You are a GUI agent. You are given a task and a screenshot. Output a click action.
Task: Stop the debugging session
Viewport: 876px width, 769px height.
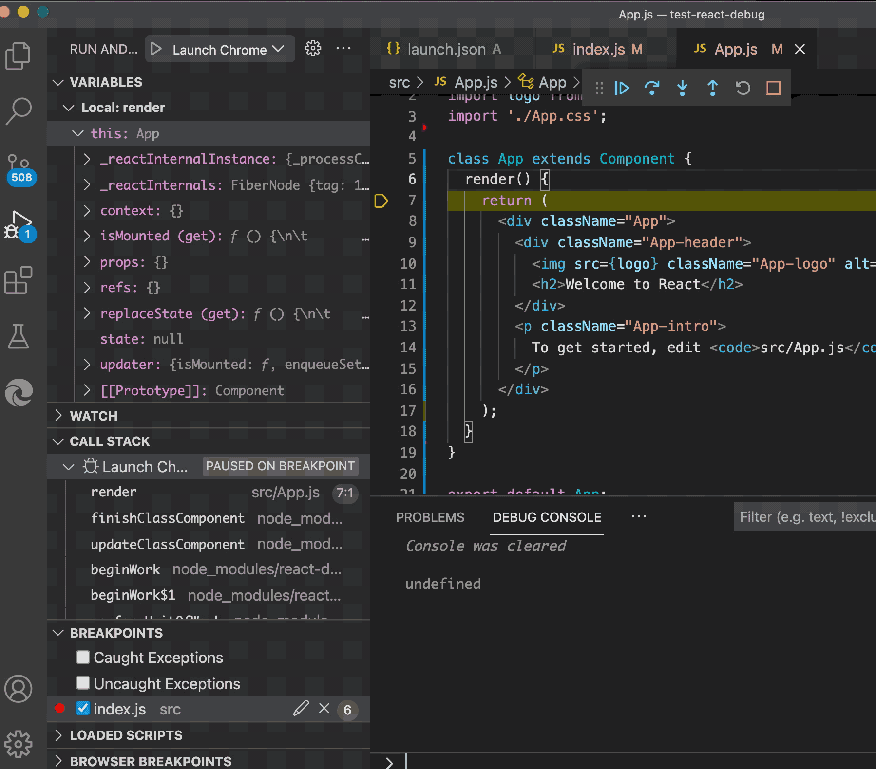coord(773,88)
